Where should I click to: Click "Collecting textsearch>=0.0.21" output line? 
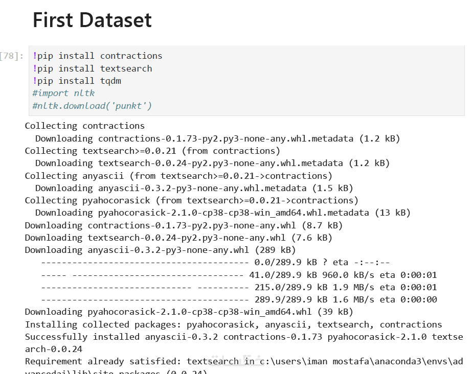pos(152,151)
